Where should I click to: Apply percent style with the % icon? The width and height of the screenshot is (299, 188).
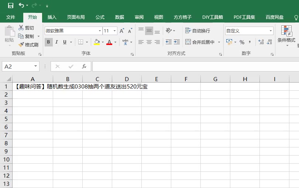tap(242, 42)
